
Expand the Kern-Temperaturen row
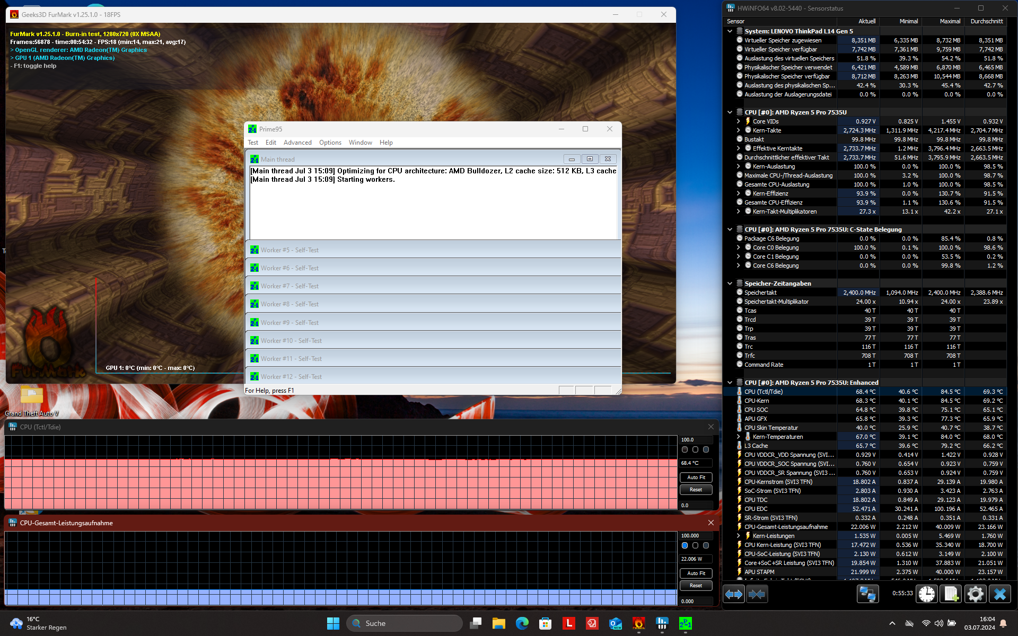coord(738,437)
